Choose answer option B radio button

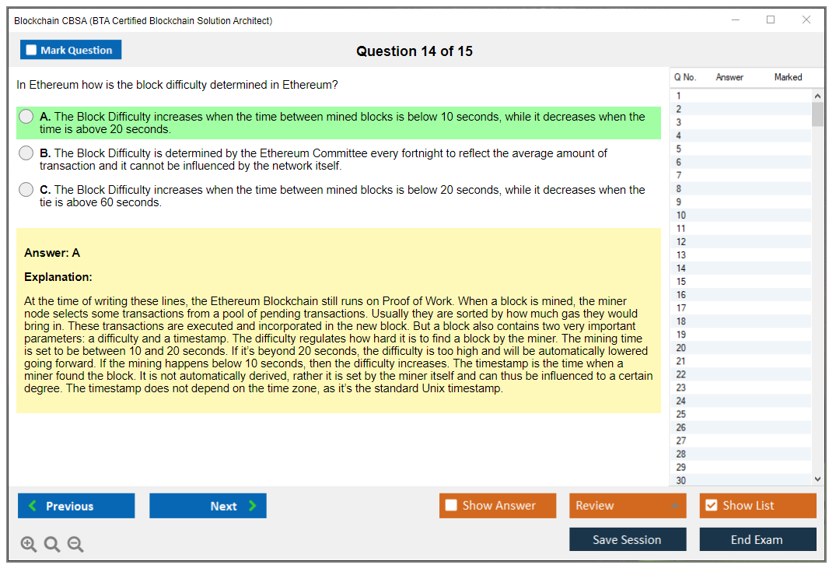pyautogui.click(x=26, y=153)
